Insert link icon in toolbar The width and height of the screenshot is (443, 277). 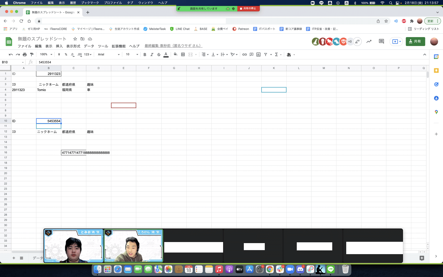[244, 55]
